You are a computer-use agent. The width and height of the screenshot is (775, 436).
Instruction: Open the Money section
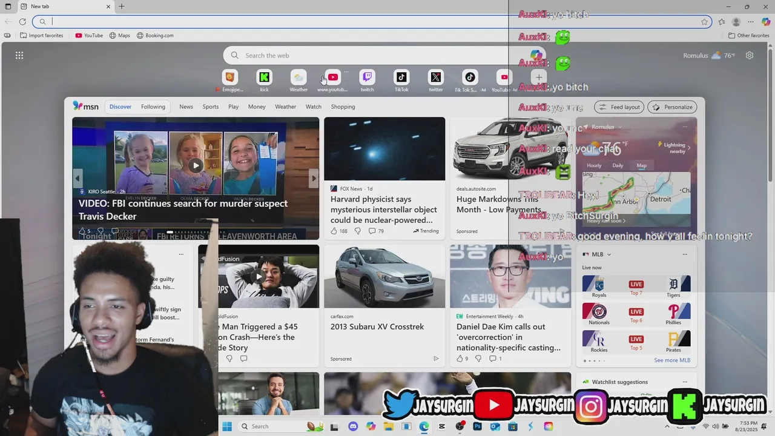(257, 107)
